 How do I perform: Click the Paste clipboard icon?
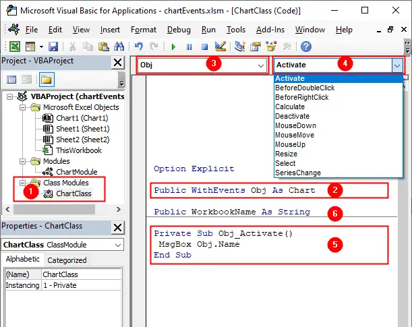click(104, 47)
